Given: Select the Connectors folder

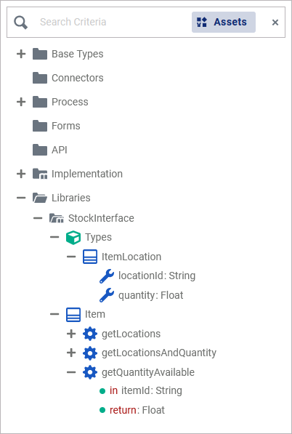Looking at the screenshot, I should (68, 78).
